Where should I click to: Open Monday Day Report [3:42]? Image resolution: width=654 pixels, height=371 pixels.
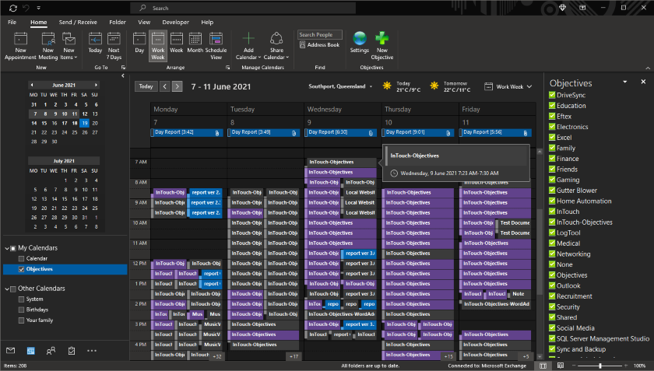[187, 132]
